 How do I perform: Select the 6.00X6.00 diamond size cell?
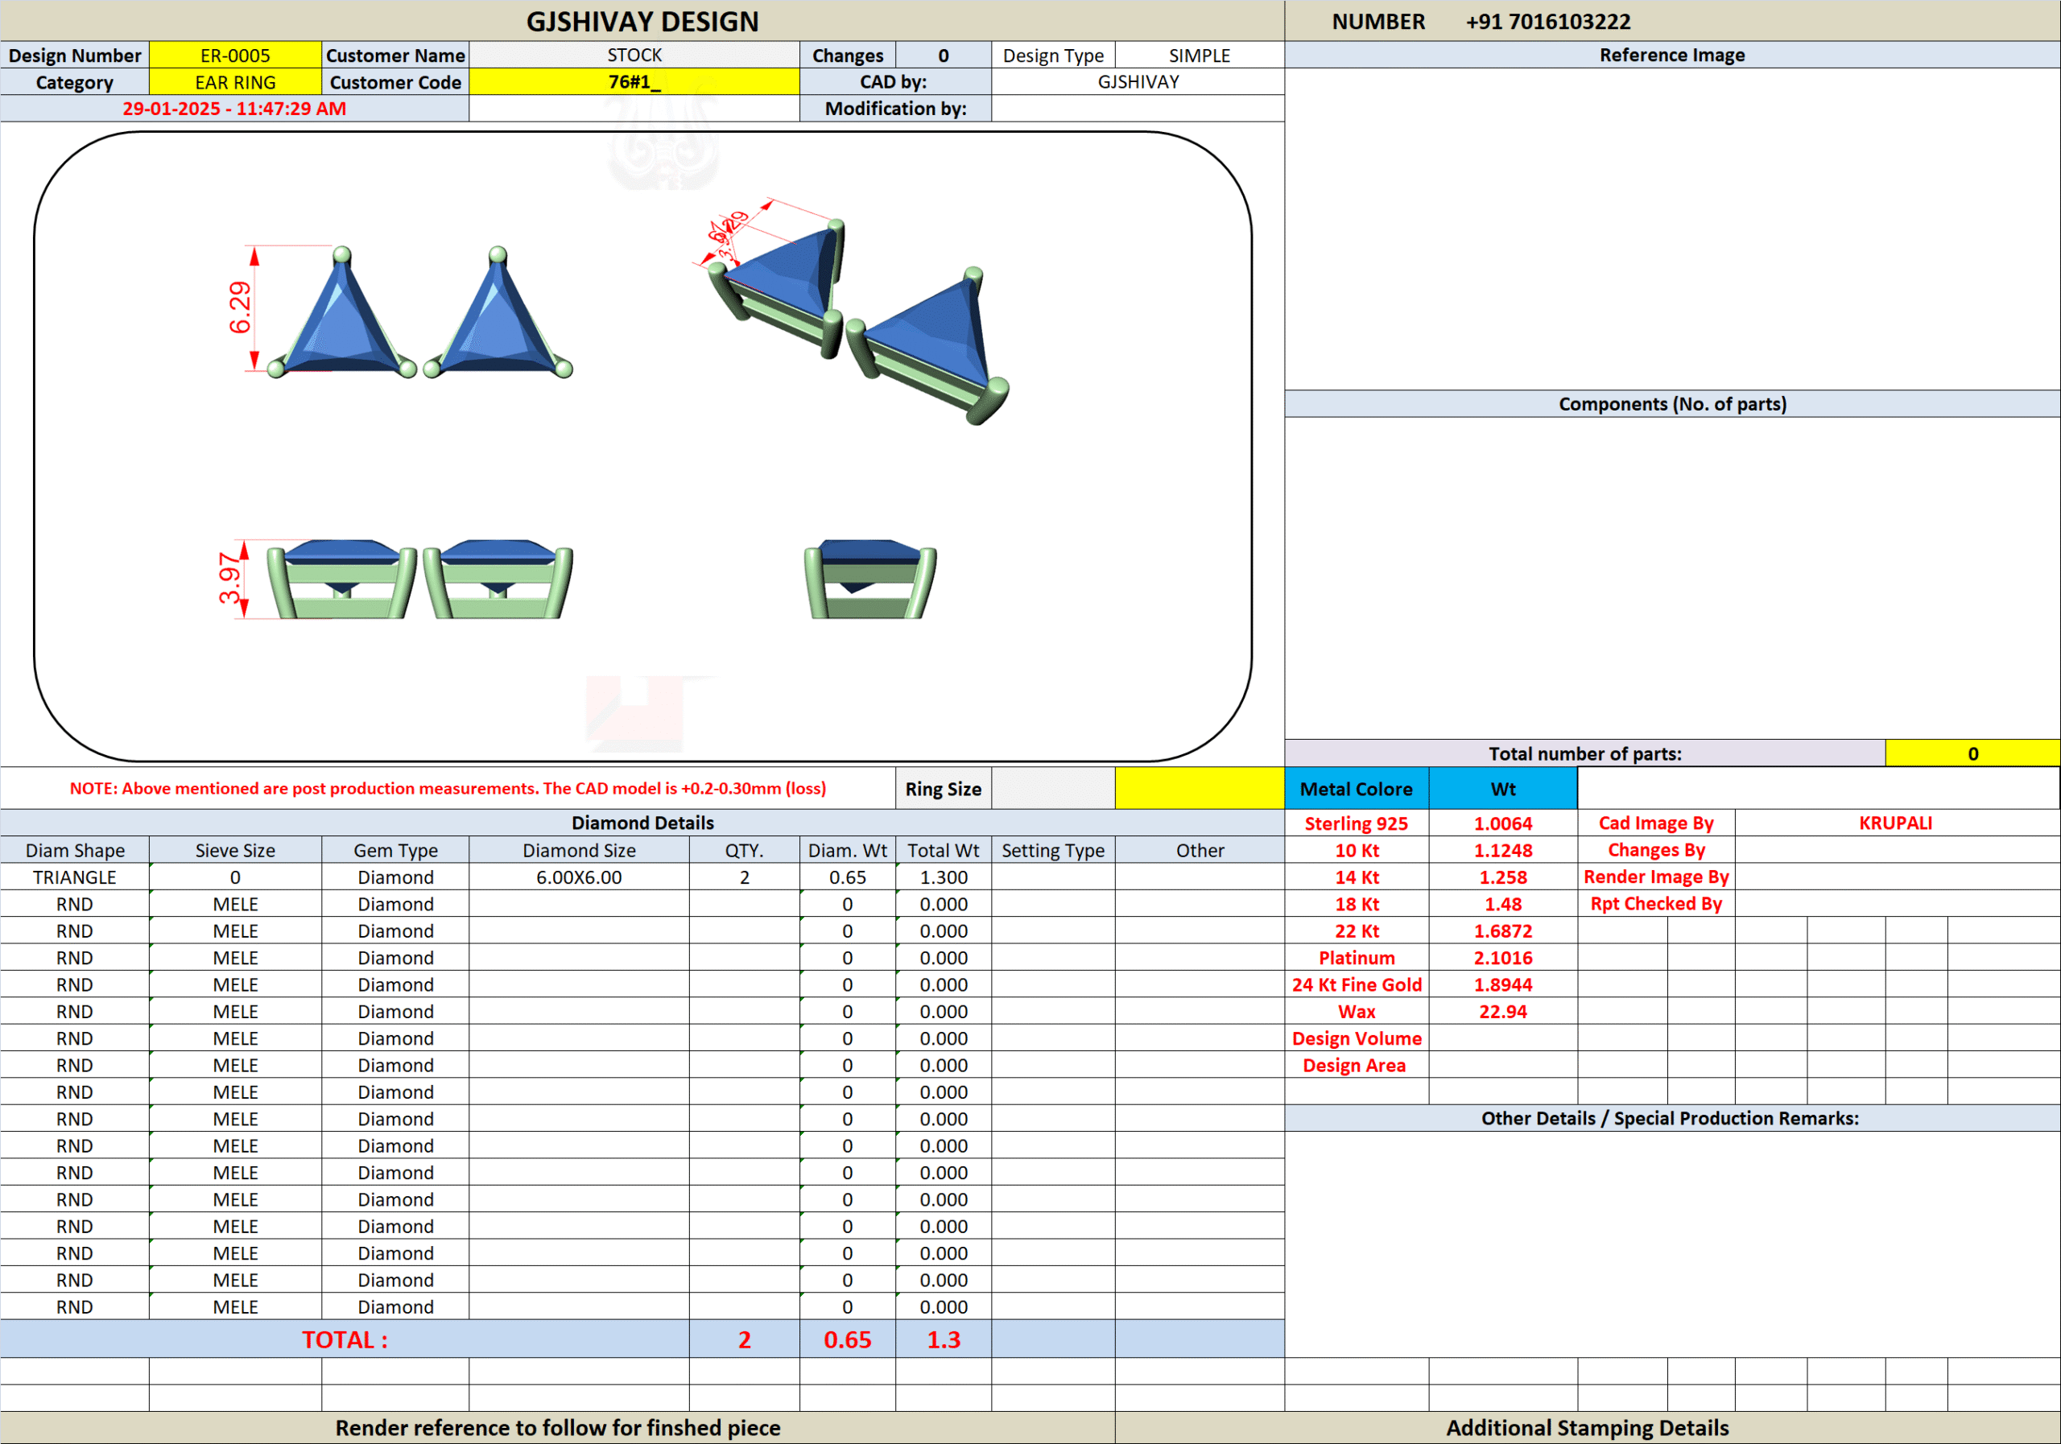click(578, 877)
